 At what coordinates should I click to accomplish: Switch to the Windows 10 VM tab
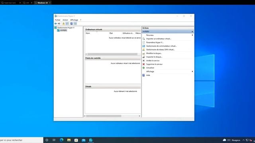pyautogui.click(x=43, y=3)
